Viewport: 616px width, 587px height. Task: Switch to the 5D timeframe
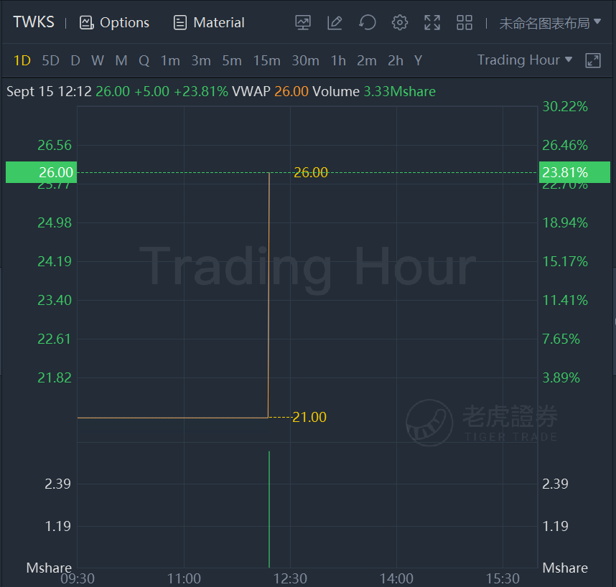(51, 61)
